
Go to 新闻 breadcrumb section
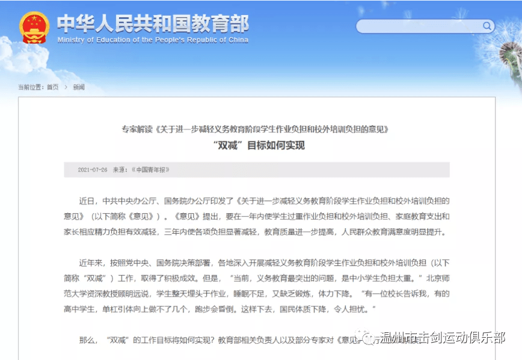pyautogui.click(x=79, y=87)
